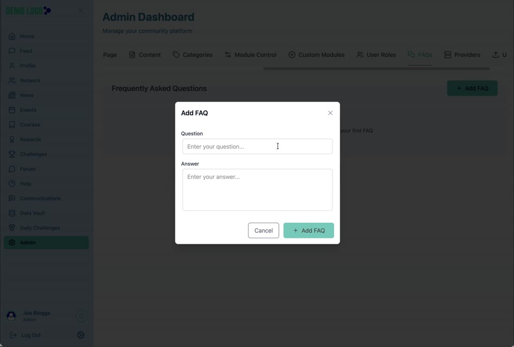
Task: Open settings gear beside Log Out
Action: tap(81, 335)
